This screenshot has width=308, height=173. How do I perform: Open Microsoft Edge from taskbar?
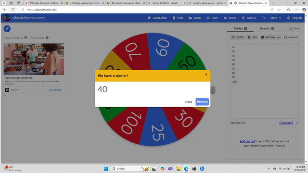tap(186, 169)
